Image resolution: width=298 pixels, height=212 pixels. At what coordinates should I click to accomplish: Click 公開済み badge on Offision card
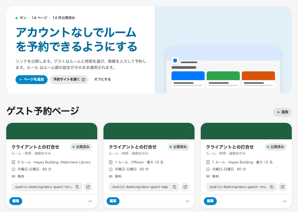coord(178,147)
